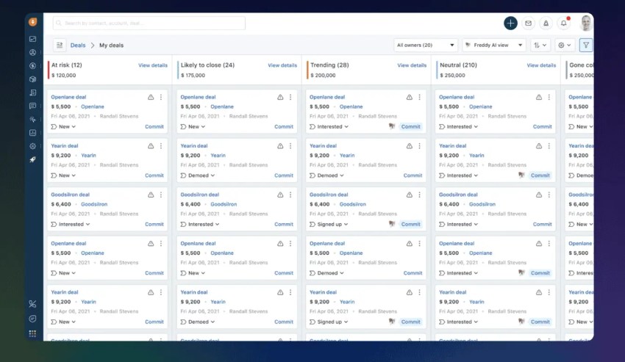Click the $ 200,000 total under Trending
The width and height of the screenshot is (625, 362).
[323, 76]
